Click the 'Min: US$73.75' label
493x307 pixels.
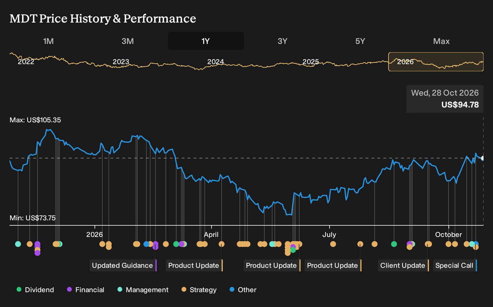33,218
